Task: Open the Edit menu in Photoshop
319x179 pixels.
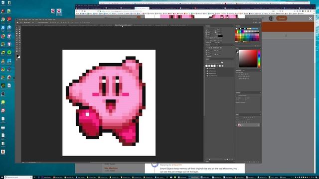Action: [x=22, y=20]
